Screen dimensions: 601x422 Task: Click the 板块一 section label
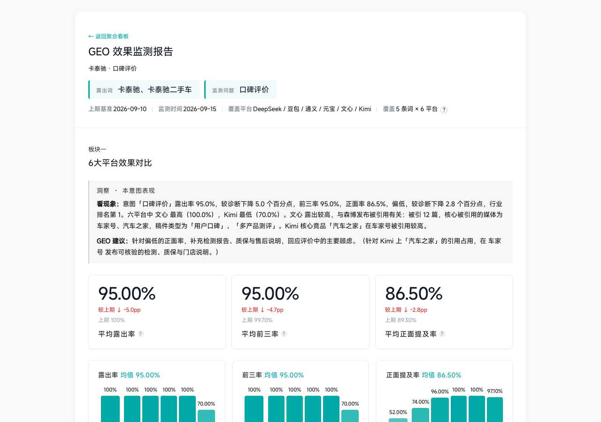[x=97, y=149]
